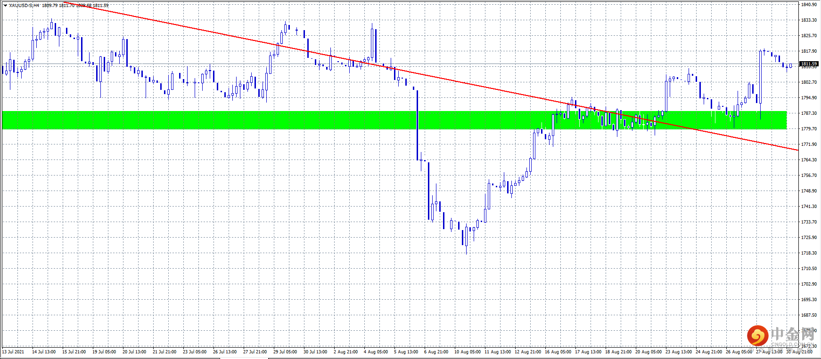Click the 29 Jul 05:00 time label
This screenshot has height=359, width=821.
click(285, 352)
